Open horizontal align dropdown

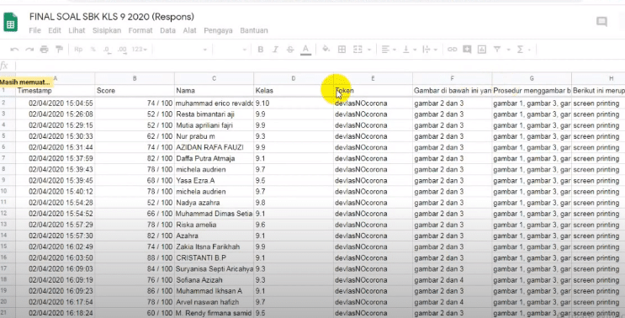pyautogui.click(x=388, y=50)
